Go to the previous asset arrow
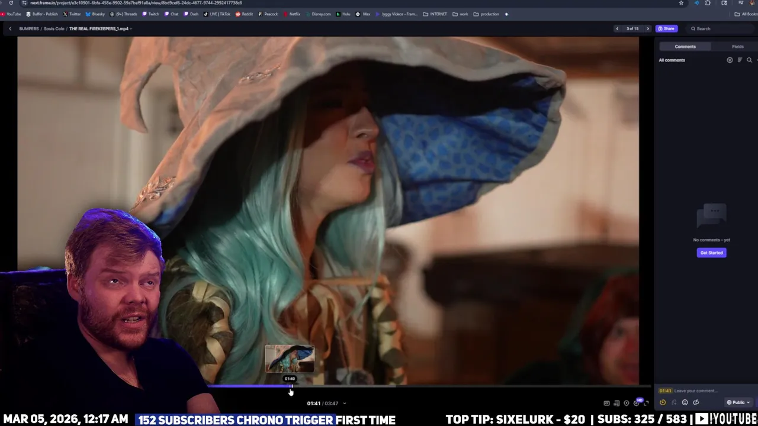The height and width of the screenshot is (426, 758). tap(617, 28)
